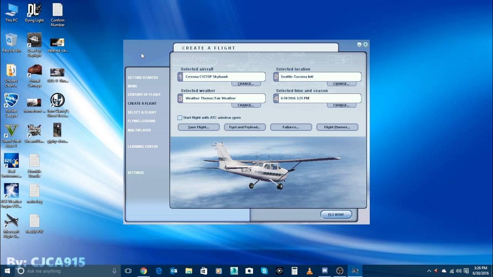Screen dimensions: 493x277
Task: Open the News section
Action: [x=132, y=86]
